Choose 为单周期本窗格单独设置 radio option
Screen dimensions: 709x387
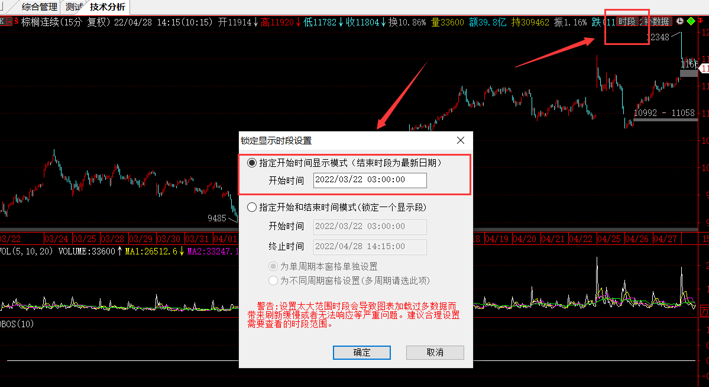(x=273, y=267)
